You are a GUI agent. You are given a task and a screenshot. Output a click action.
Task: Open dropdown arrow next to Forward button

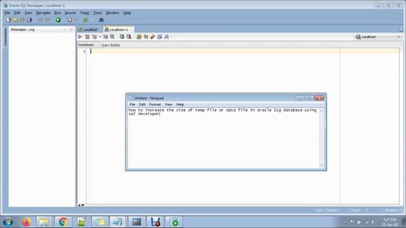75,20
